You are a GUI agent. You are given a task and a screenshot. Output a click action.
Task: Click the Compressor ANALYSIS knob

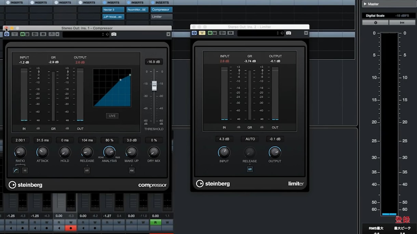pos(109,152)
